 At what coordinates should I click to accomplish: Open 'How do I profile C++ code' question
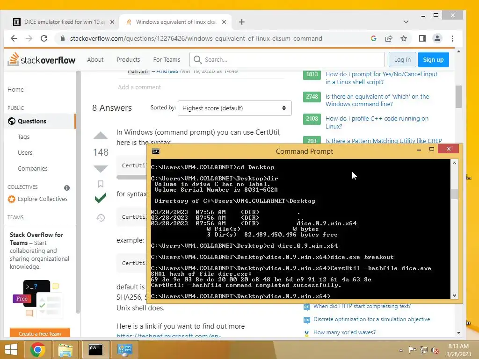377,122
